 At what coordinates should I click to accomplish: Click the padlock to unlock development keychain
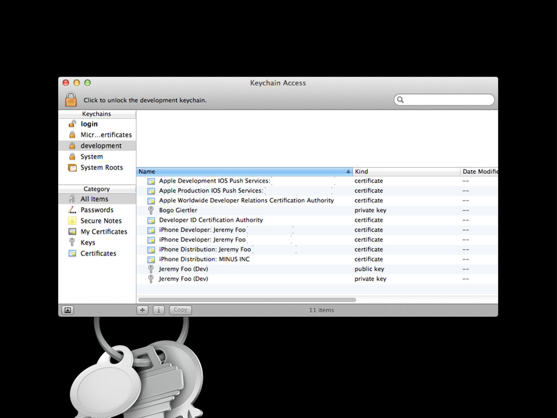71,99
